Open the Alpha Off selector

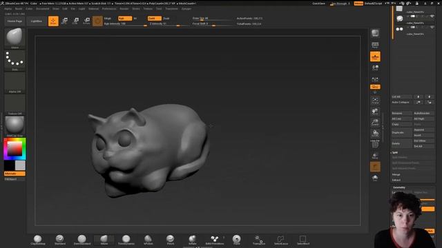15,83
